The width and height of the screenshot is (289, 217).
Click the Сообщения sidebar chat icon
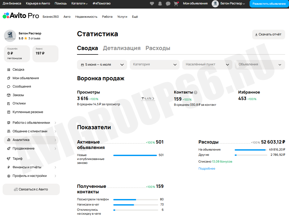pyautogui.click(x=9, y=86)
